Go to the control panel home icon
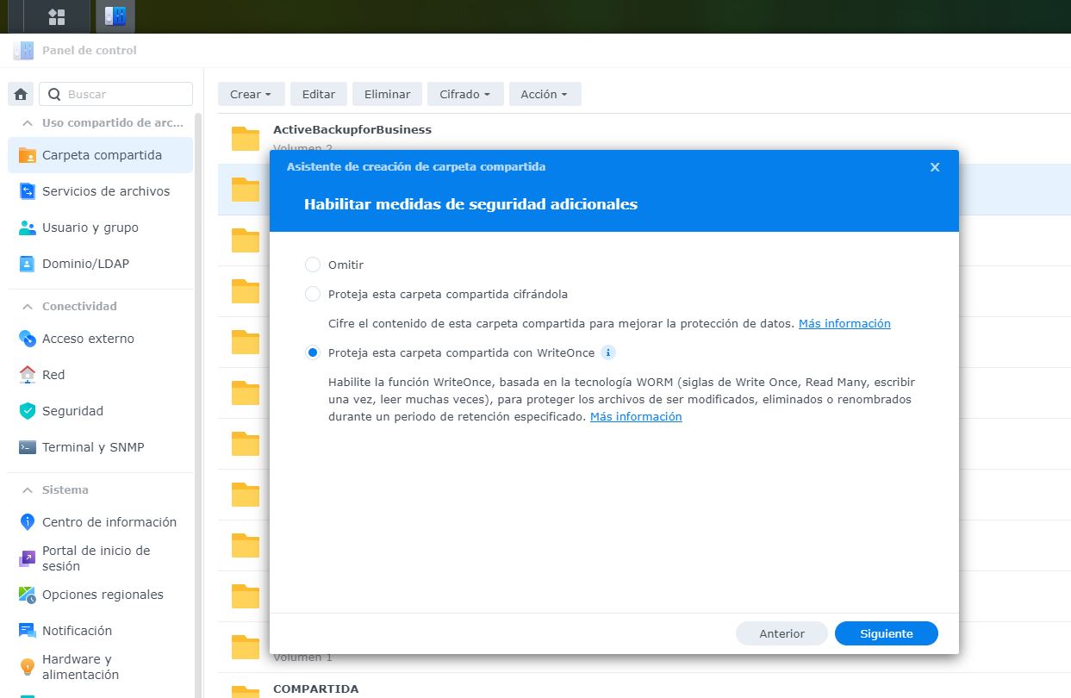This screenshot has width=1071, height=698. click(x=21, y=95)
